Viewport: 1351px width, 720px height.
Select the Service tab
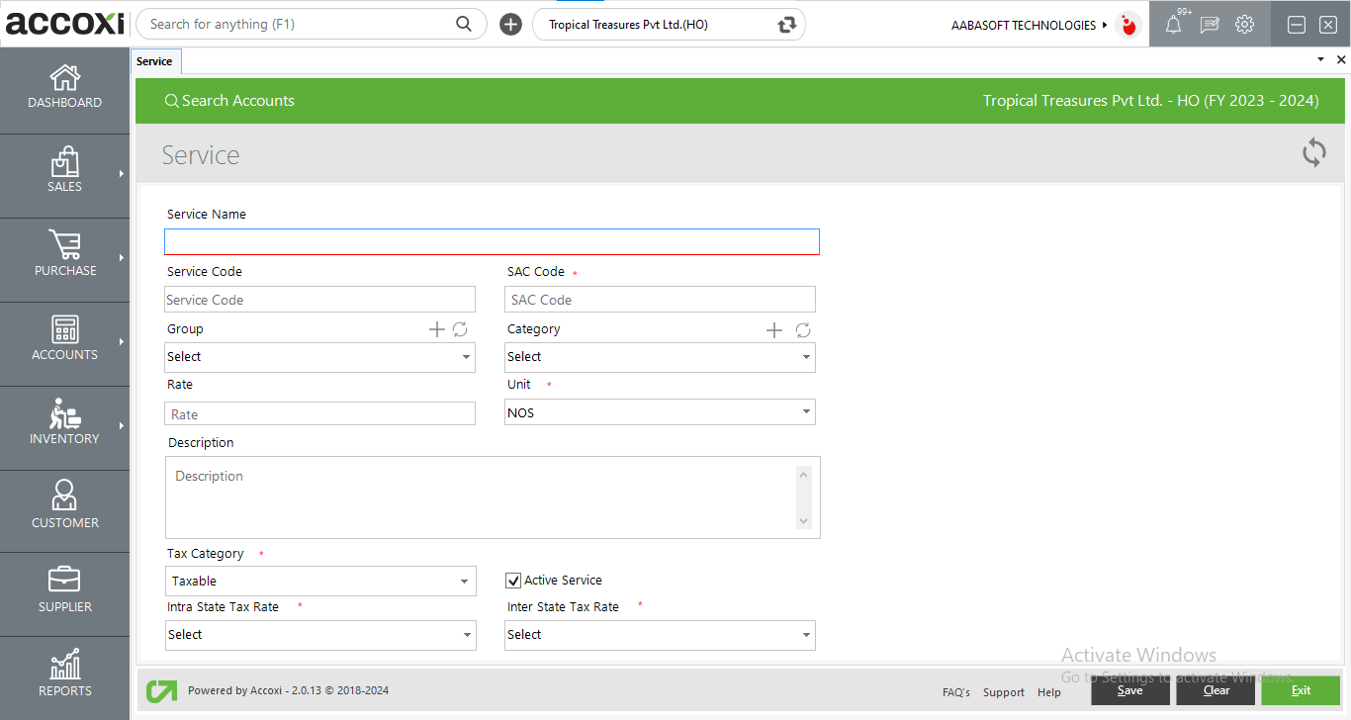pos(154,61)
